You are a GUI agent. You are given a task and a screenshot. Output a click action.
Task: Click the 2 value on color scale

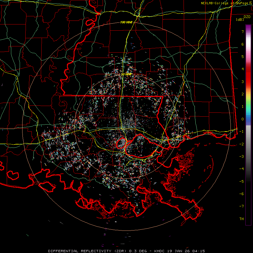pyautogui.click(x=243, y=94)
